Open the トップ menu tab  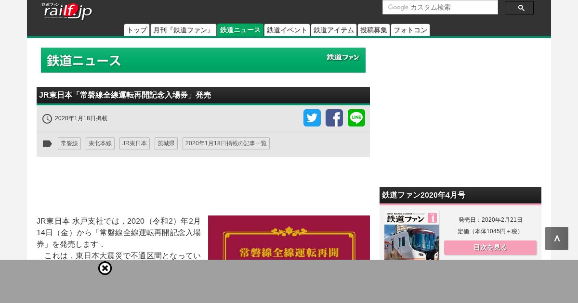click(x=137, y=30)
